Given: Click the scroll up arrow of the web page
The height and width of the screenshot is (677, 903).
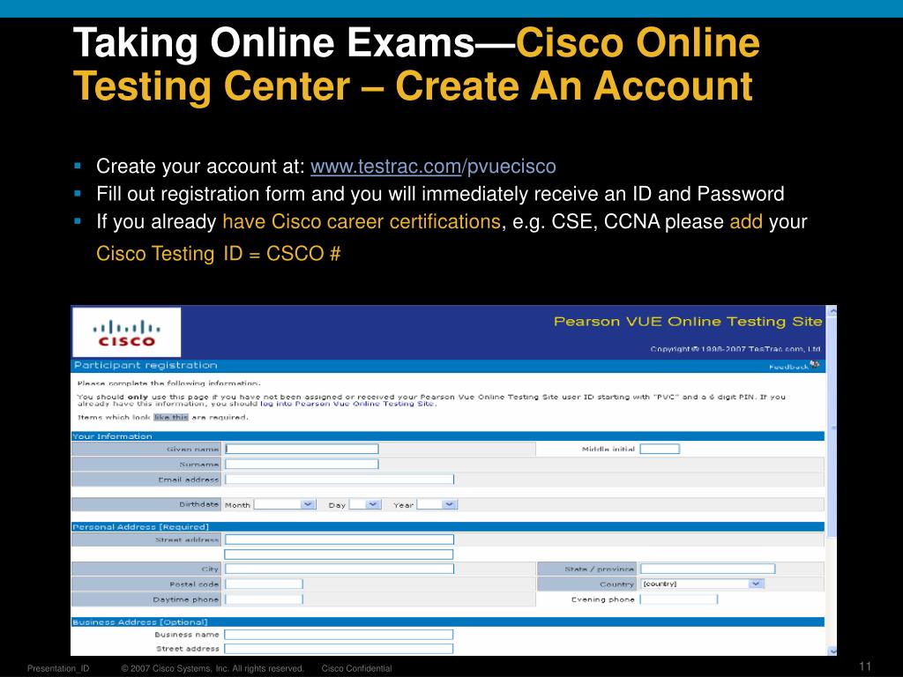Looking at the screenshot, I should (x=832, y=311).
